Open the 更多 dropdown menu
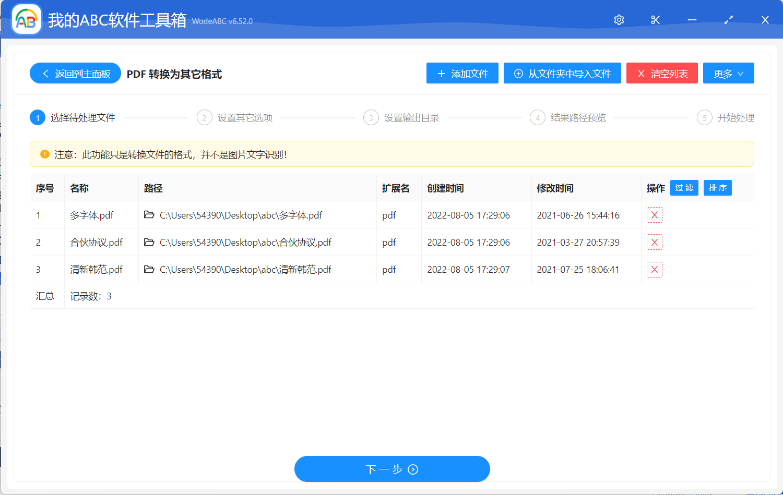Image resolution: width=783 pixels, height=495 pixels. click(728, 73)
